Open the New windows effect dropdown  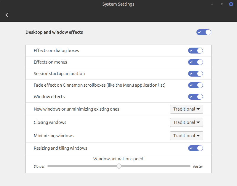click(187, 109)
